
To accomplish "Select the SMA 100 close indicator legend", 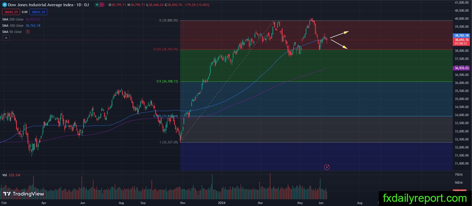I will click(21, 25).
